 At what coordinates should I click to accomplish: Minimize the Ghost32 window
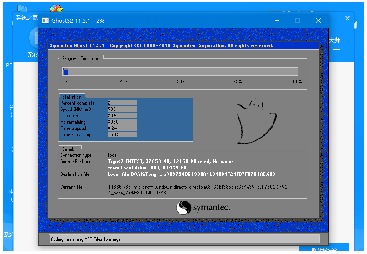(x=277, y=20)
